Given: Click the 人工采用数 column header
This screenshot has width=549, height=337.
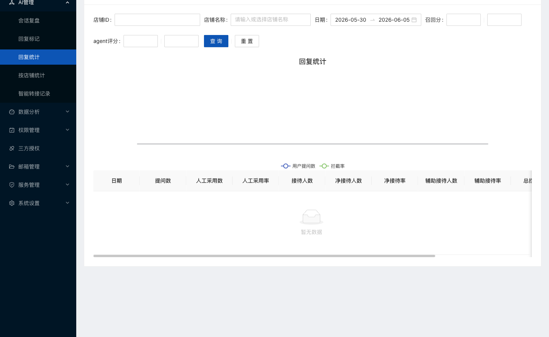Looking at the screenshot, I should click(x=209, y=181).
